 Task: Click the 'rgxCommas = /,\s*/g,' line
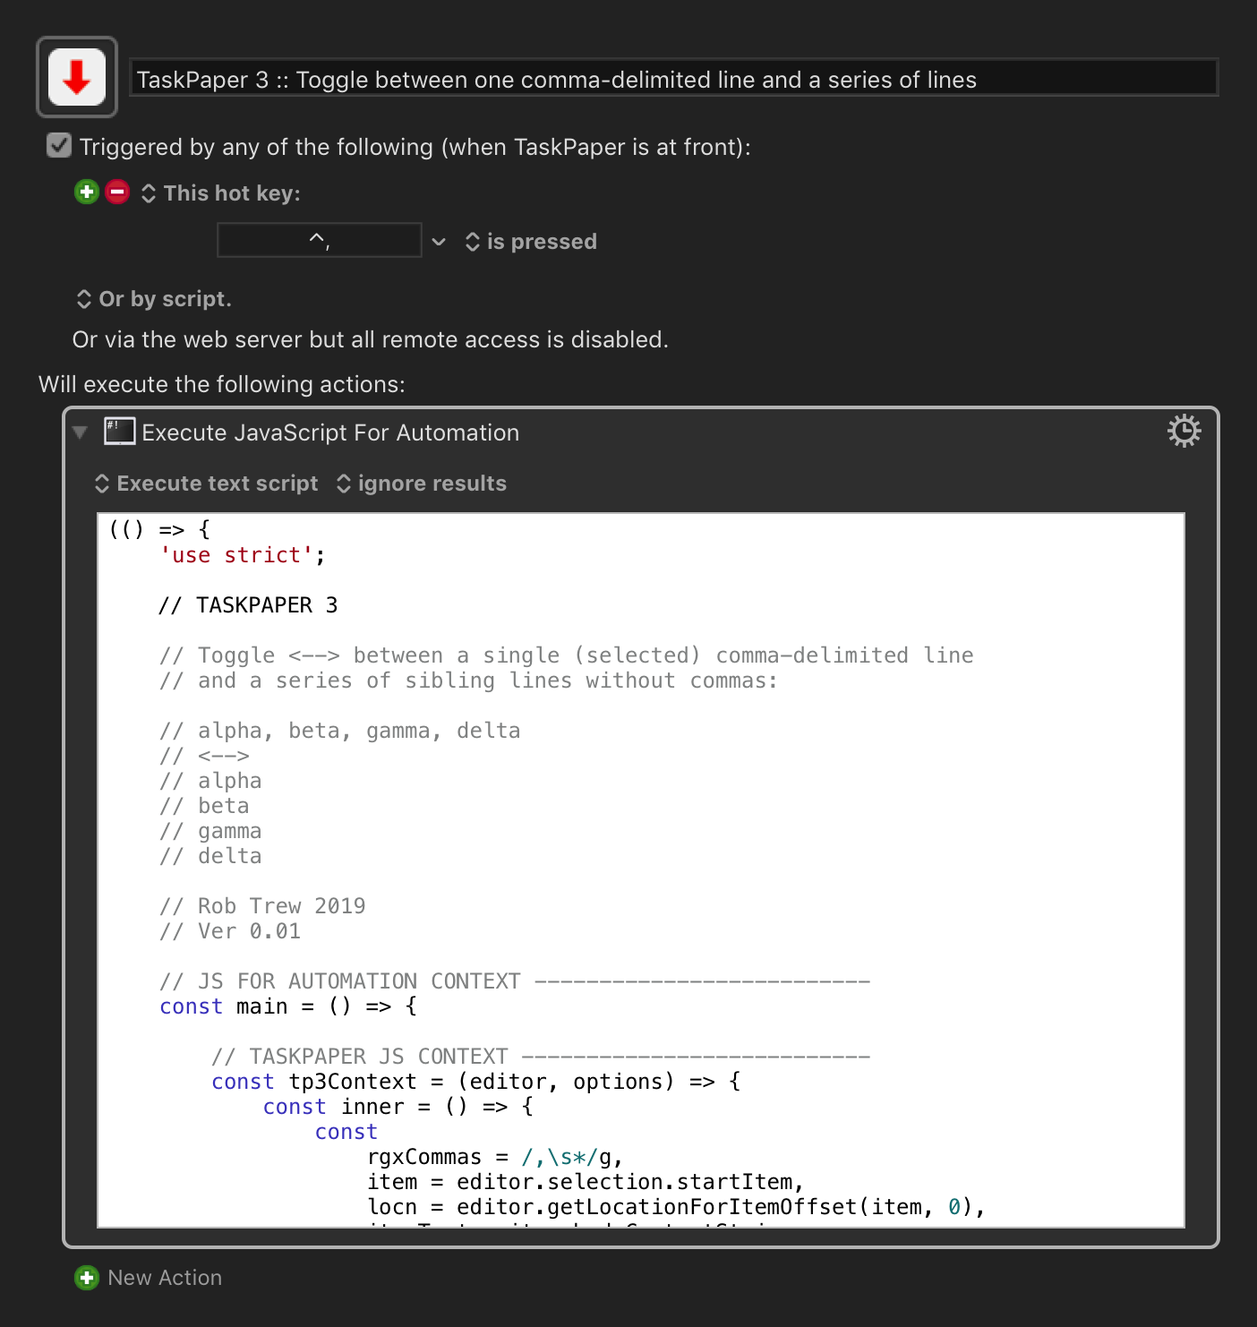[495, 1157]
